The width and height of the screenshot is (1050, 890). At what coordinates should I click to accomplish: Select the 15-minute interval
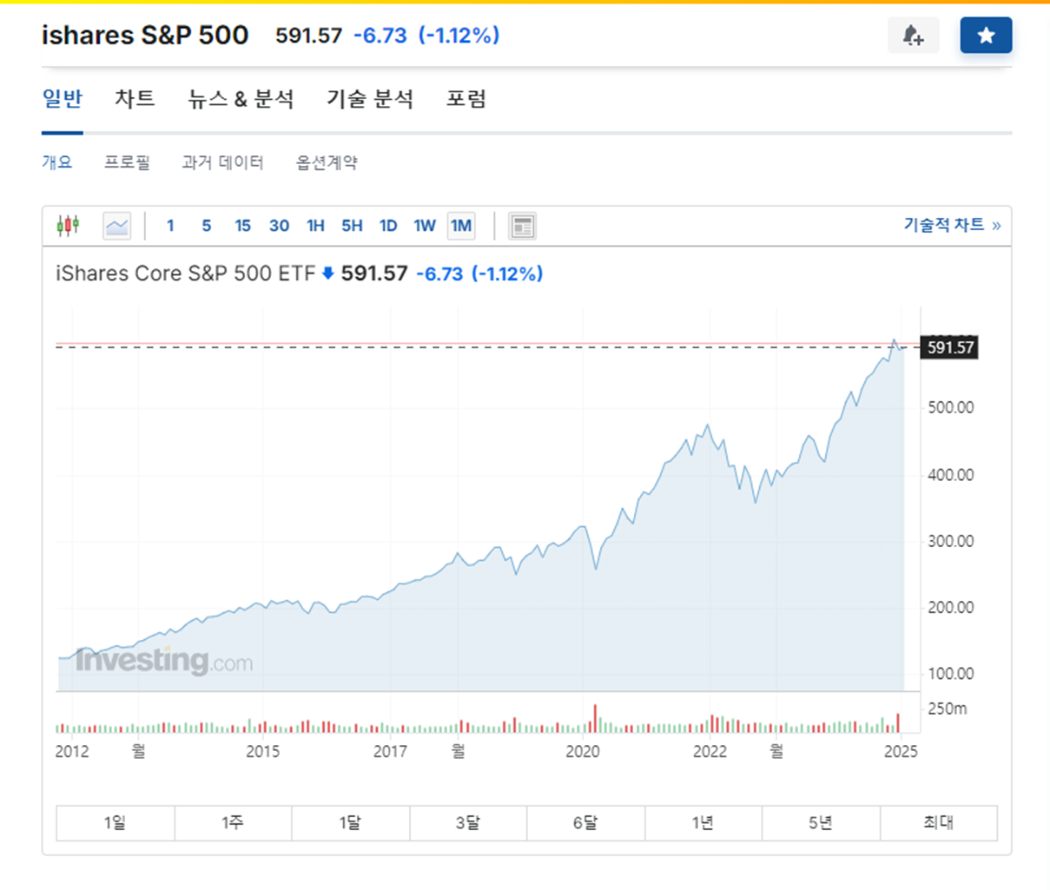coord(242,226)
